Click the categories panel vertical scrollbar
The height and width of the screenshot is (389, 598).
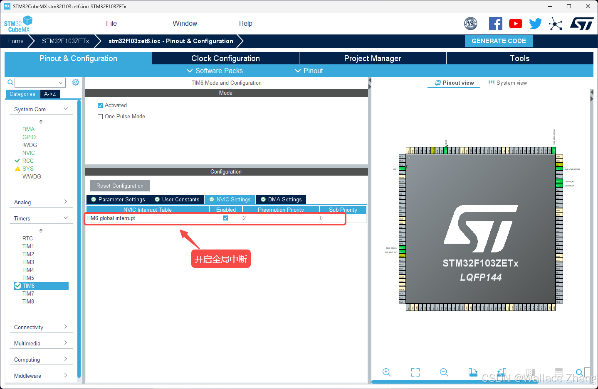point(79,239)
